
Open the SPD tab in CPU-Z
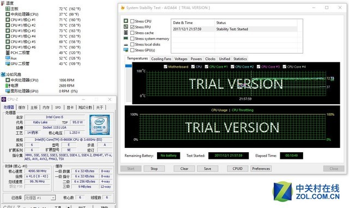(58, 108)
